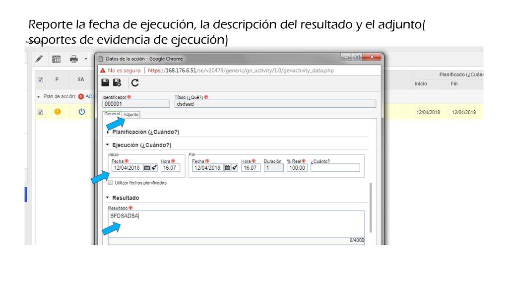Viewport: 508px width, 286px height.
Task: Click inside the Resultado text area
Action: coord(236,224)
